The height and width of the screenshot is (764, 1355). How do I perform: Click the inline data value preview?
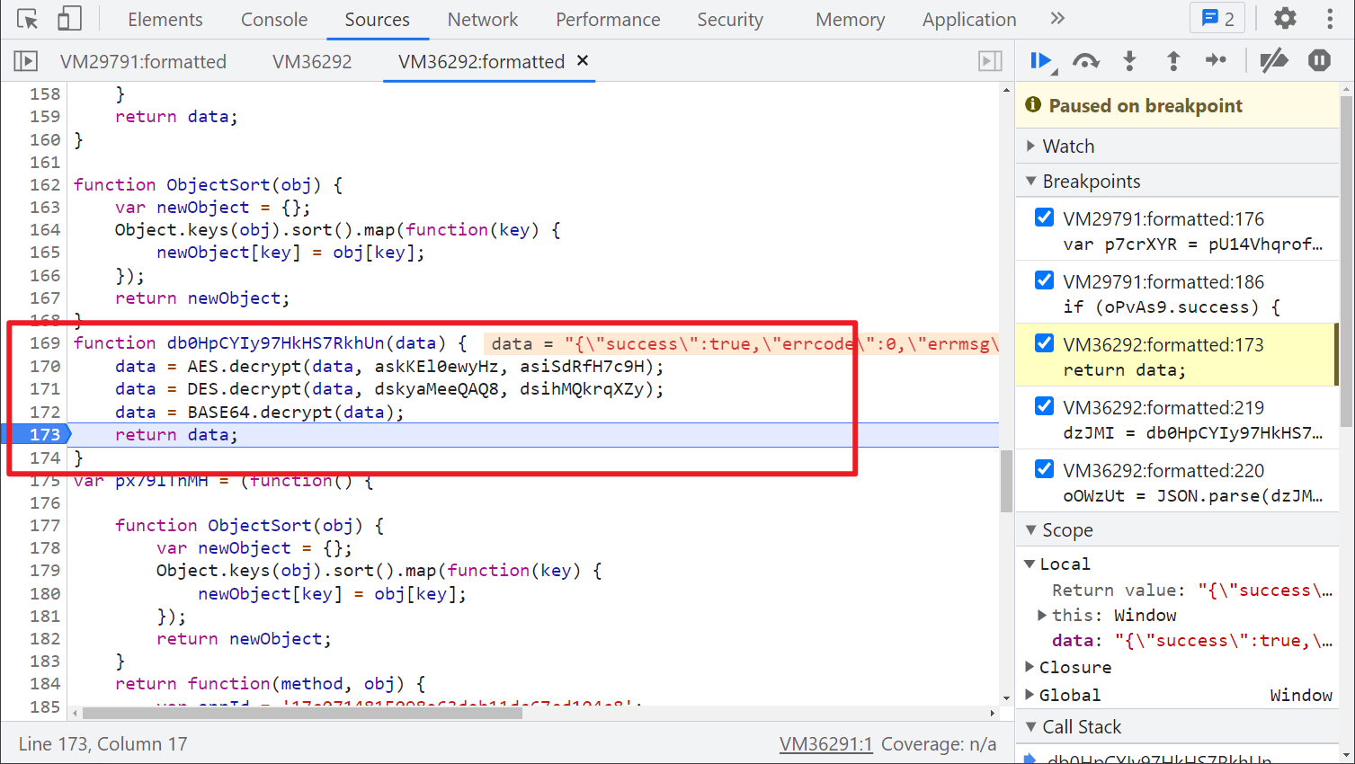(x=741, y=343)
